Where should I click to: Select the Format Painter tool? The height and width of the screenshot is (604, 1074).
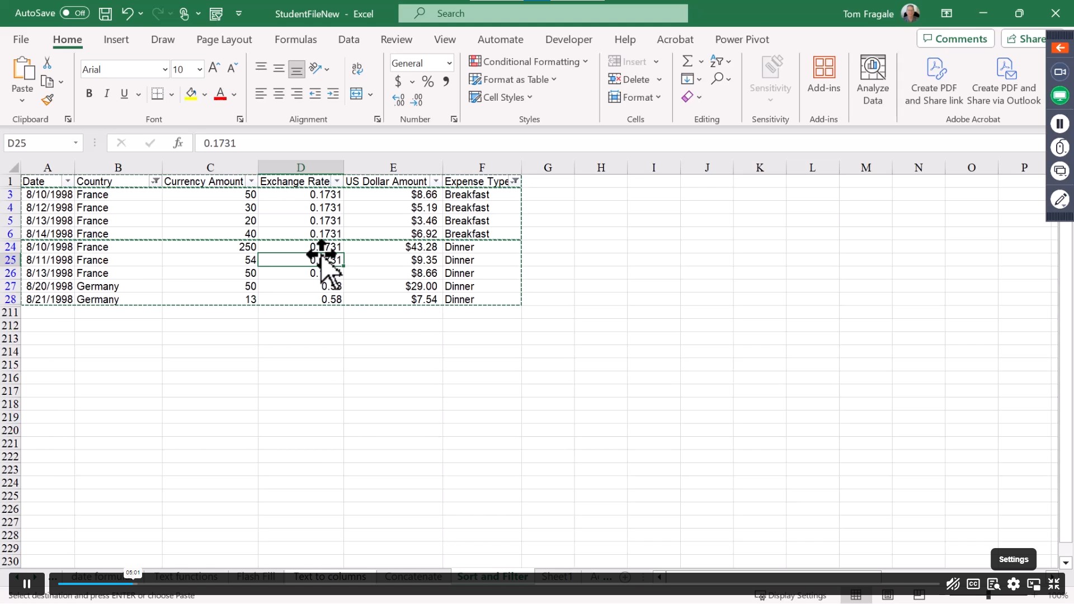(48, 100)
